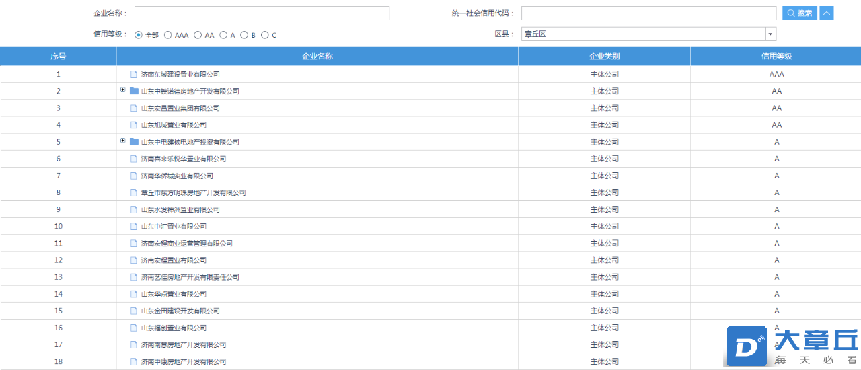
Task: Select the 全部 credit rating radio button
Action: (x=139, y=35)
